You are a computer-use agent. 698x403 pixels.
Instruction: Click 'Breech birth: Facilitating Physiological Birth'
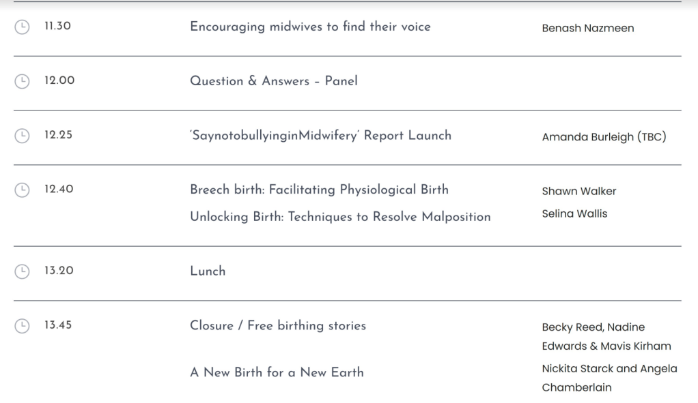click(319, 190)
